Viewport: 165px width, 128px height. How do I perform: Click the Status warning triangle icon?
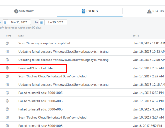pyautogui.click(x=149, y=11)
